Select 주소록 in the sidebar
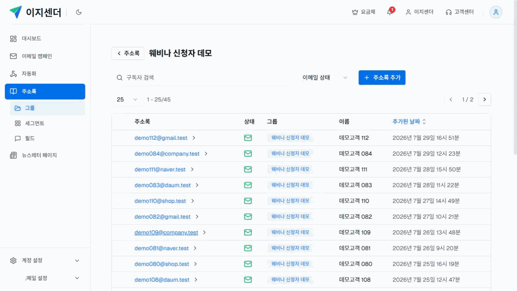 (x=45, y=91)
